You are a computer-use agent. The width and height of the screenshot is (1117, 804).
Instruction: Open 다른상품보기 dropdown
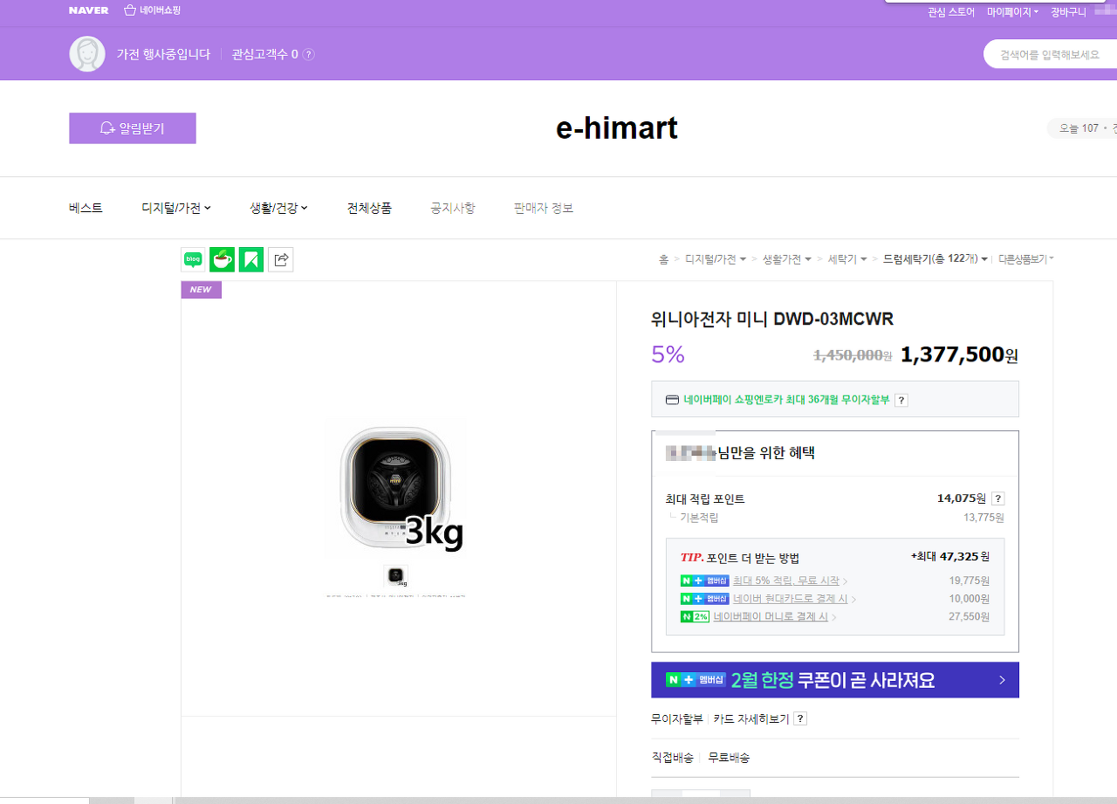tap(1026, 259)
